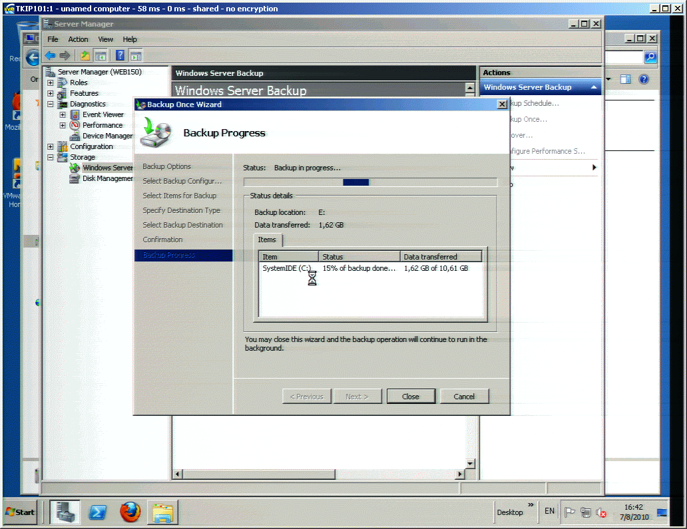Click preview pane icon in background window

pyautogui.click(x=625, y=79)
